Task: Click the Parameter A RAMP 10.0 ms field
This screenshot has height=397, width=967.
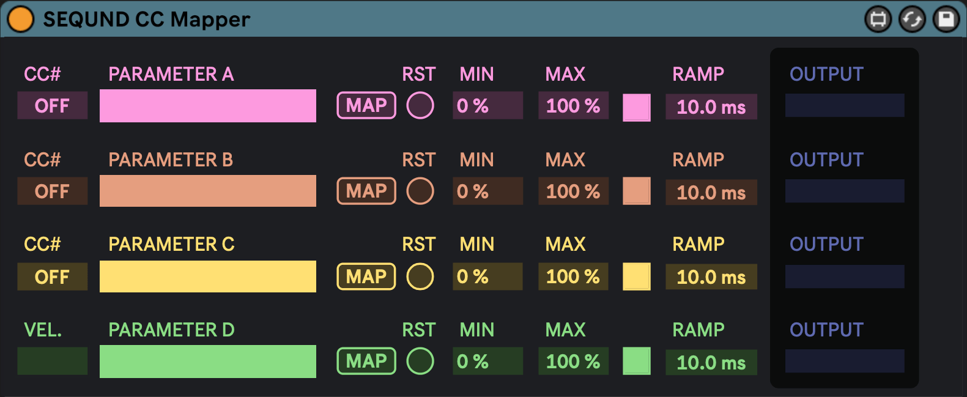Action: 711,107
